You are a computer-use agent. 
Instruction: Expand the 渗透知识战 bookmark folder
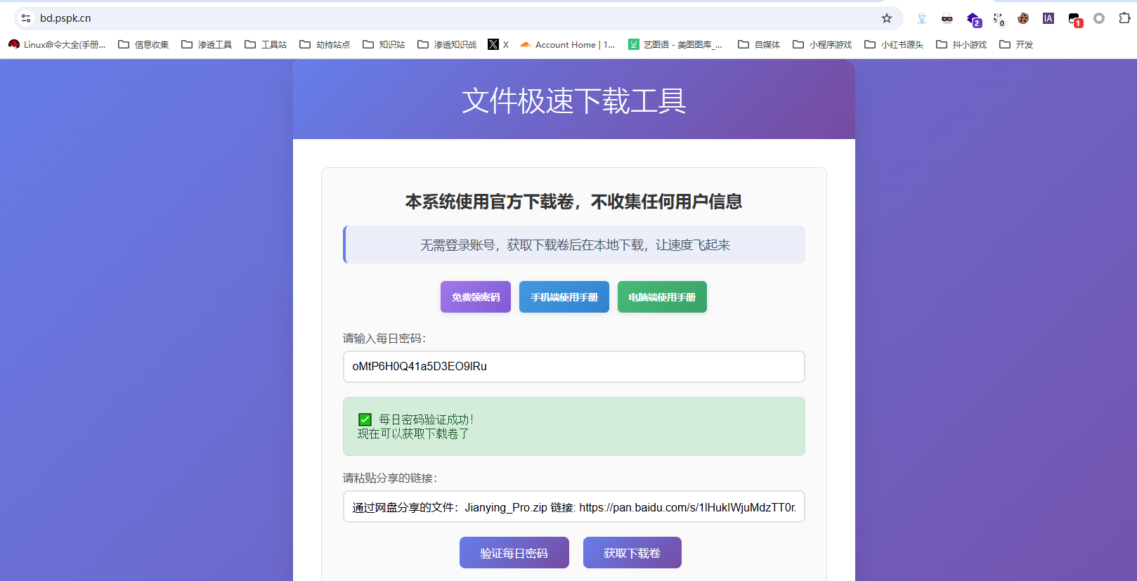pyautogui.click(x=447, y=44)
